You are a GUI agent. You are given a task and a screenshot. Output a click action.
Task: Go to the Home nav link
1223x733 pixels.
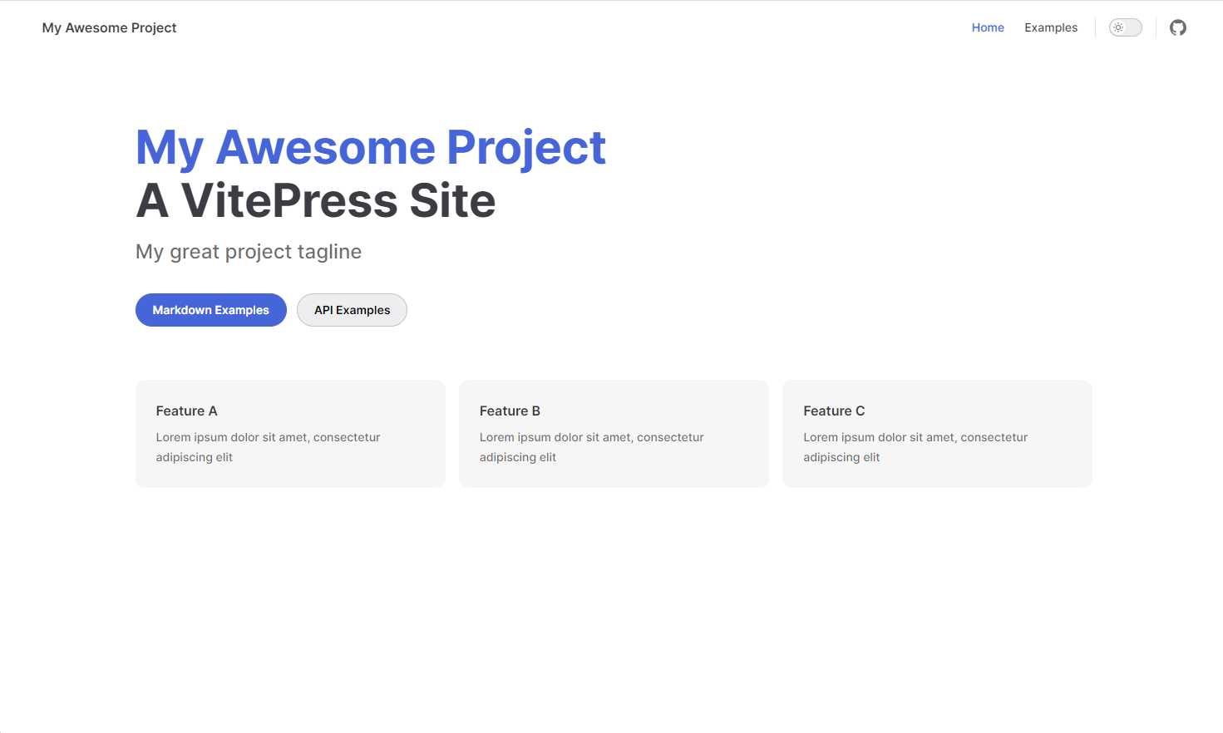click(x=988, y=27)
